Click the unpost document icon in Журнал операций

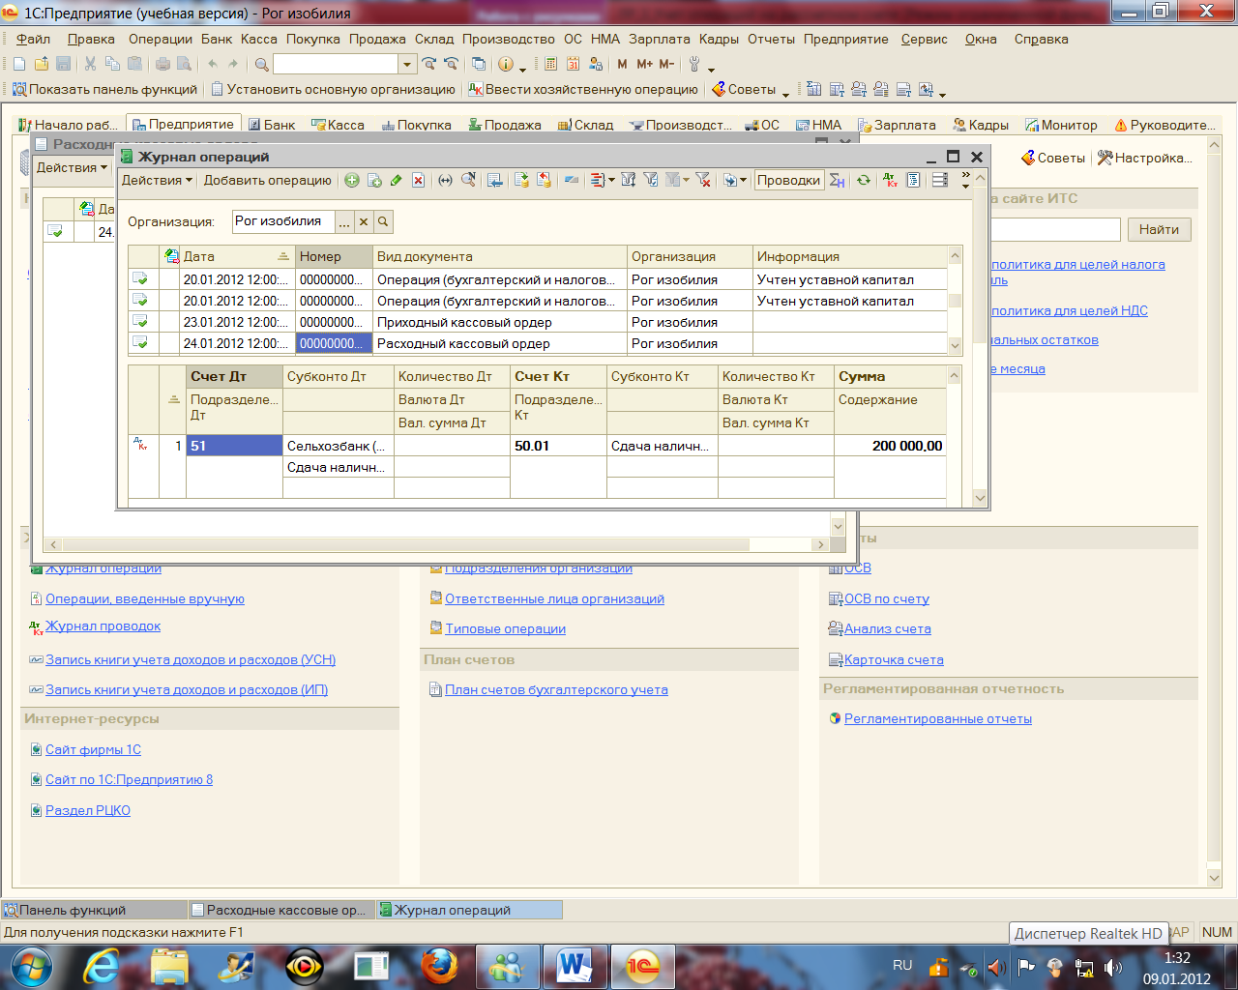[544, 180]
